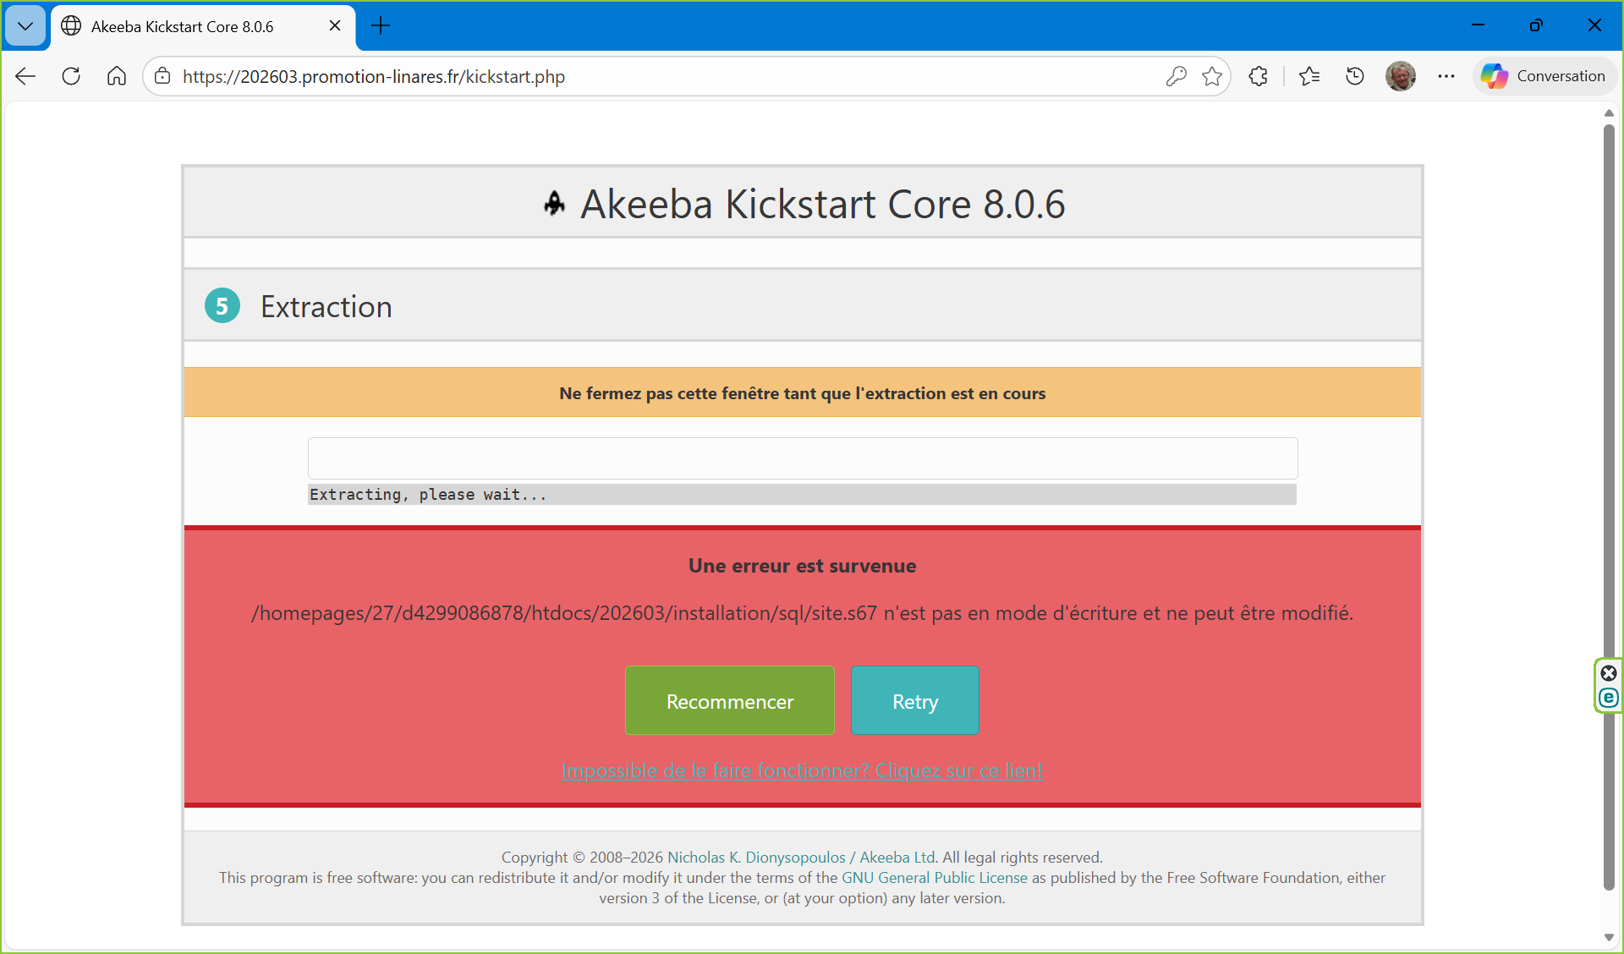Open the browser History icon
Image resolution: width=1624 pixels, height=954 pixels.
1355,76
